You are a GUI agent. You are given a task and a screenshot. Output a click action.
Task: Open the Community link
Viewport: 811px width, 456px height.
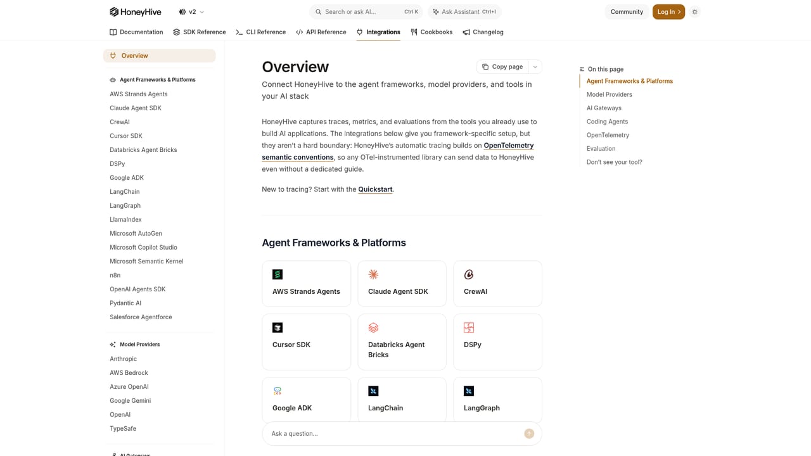click(x=627, y=11)
